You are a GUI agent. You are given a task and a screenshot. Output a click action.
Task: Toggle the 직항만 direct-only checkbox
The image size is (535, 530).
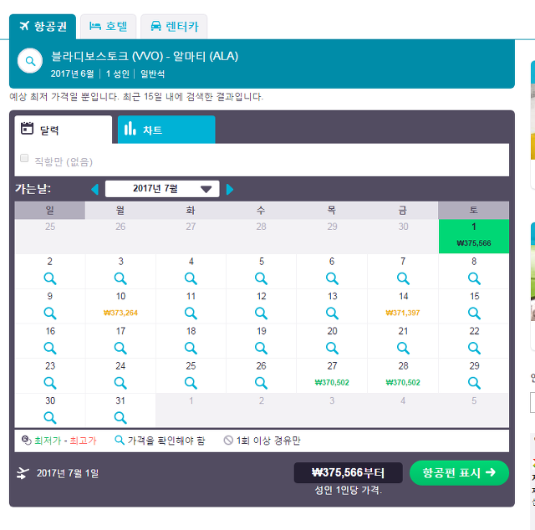coord(24,158)
